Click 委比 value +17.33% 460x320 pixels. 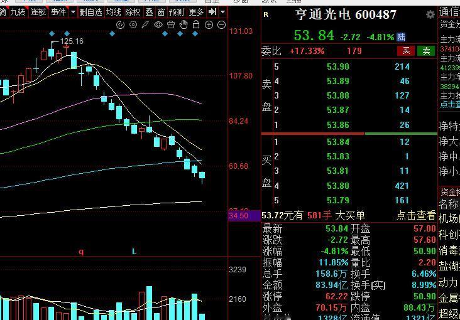(x=307, y=51)
